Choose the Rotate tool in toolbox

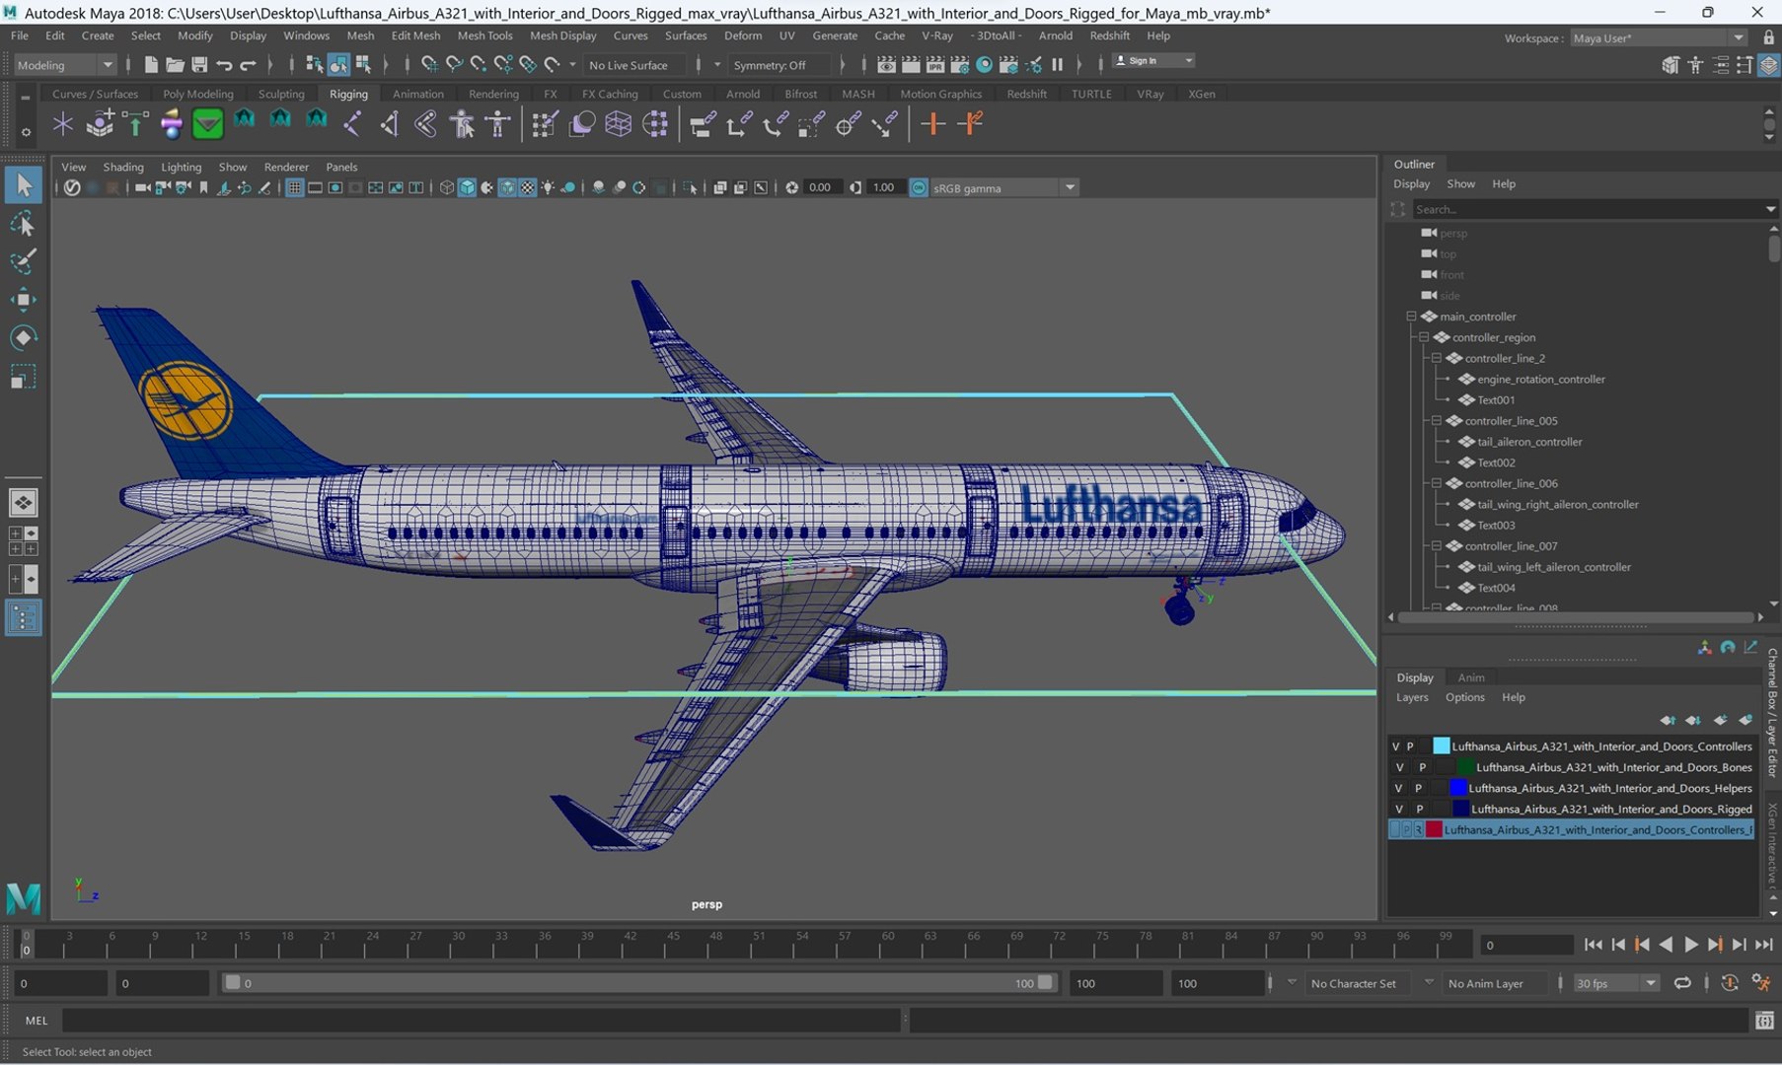coord(23,338)
